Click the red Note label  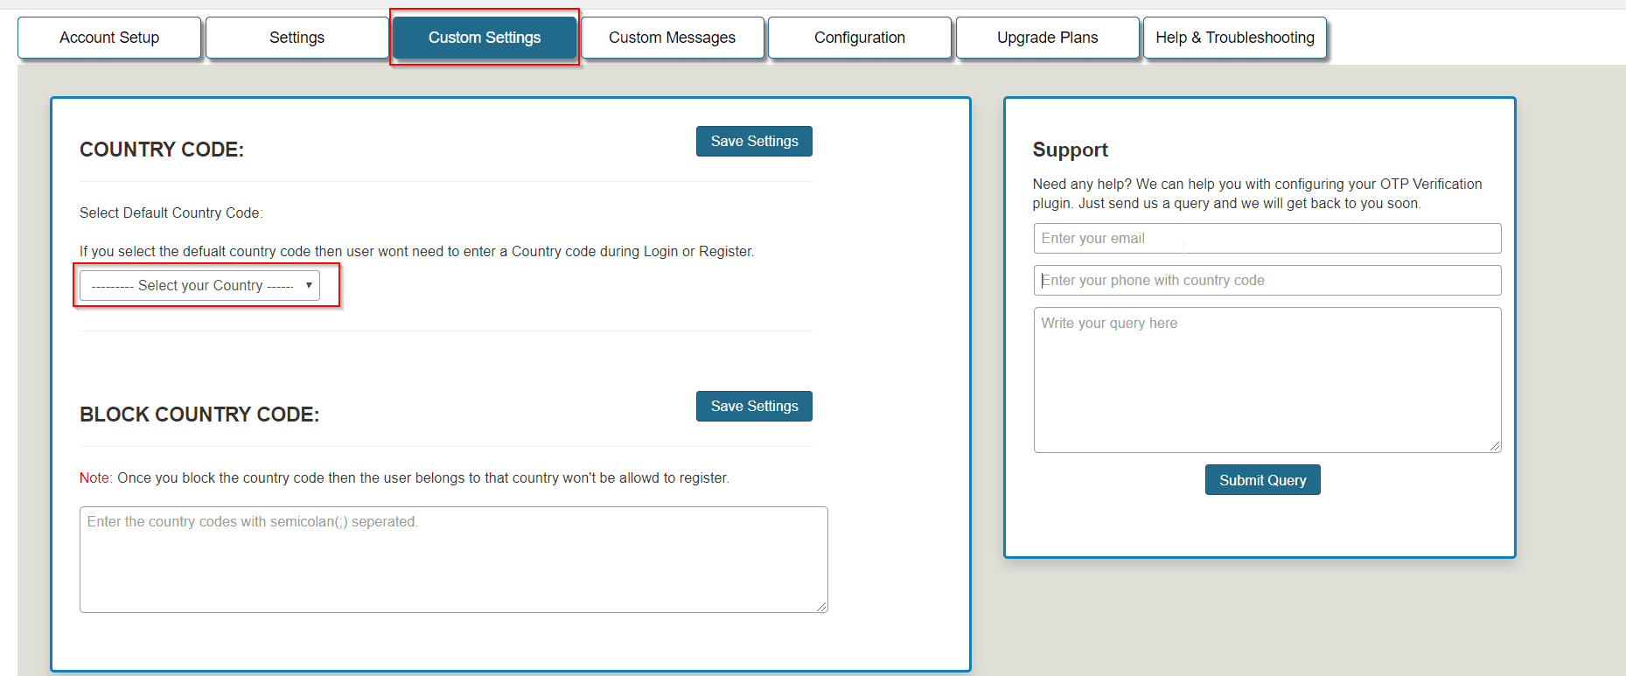pos(94,478)
